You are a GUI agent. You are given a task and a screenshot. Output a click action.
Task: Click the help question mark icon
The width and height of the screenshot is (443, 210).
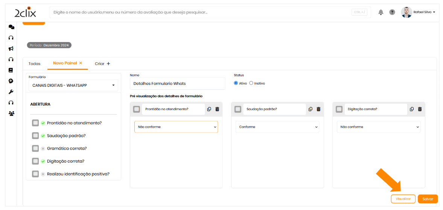tap(392, 12)
